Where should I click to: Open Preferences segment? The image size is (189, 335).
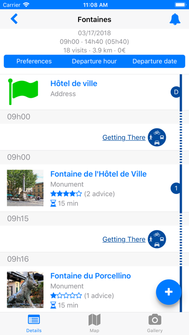(x=34, y=61)
